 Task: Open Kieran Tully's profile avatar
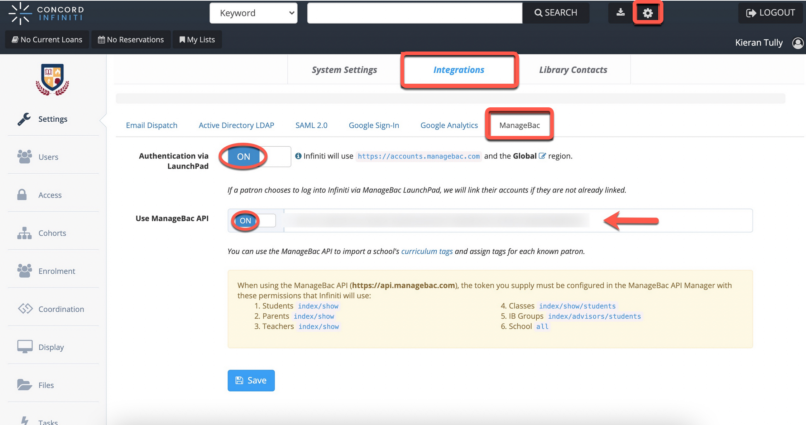[x=797, y=43]
